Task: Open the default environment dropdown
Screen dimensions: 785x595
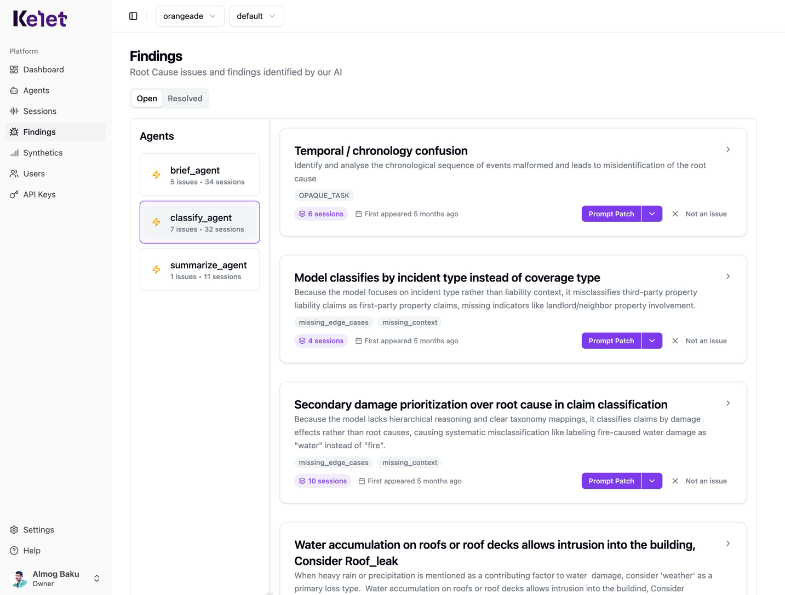Action: click(x=256, y=16)
